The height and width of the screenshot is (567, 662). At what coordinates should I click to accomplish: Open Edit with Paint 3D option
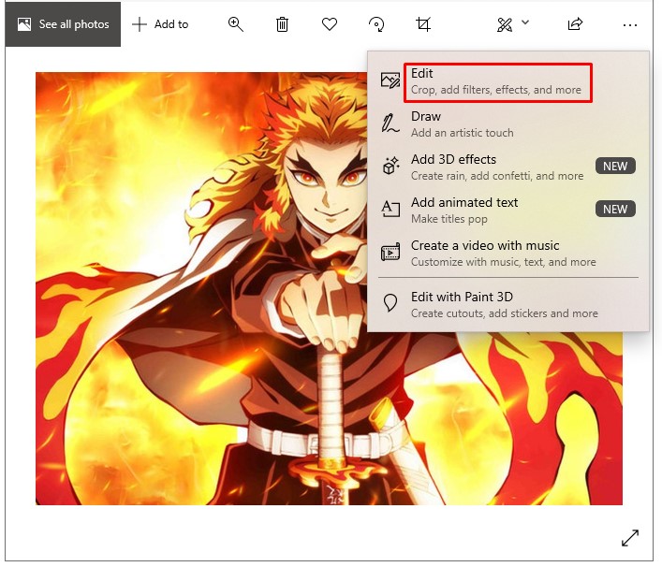click(508, 305)
